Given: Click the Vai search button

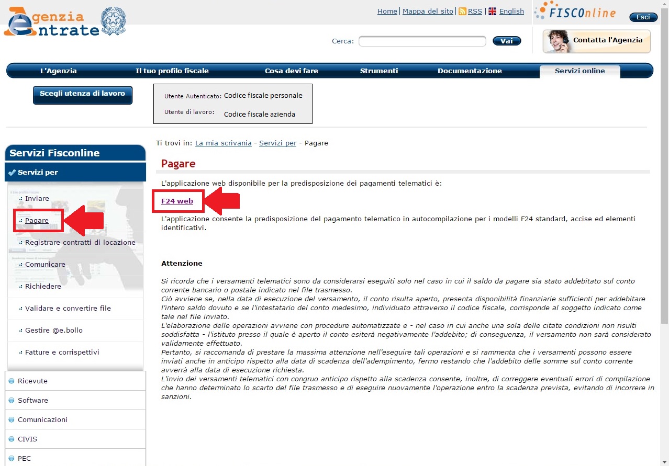Looking at the screenshot, I should (507, 41).
